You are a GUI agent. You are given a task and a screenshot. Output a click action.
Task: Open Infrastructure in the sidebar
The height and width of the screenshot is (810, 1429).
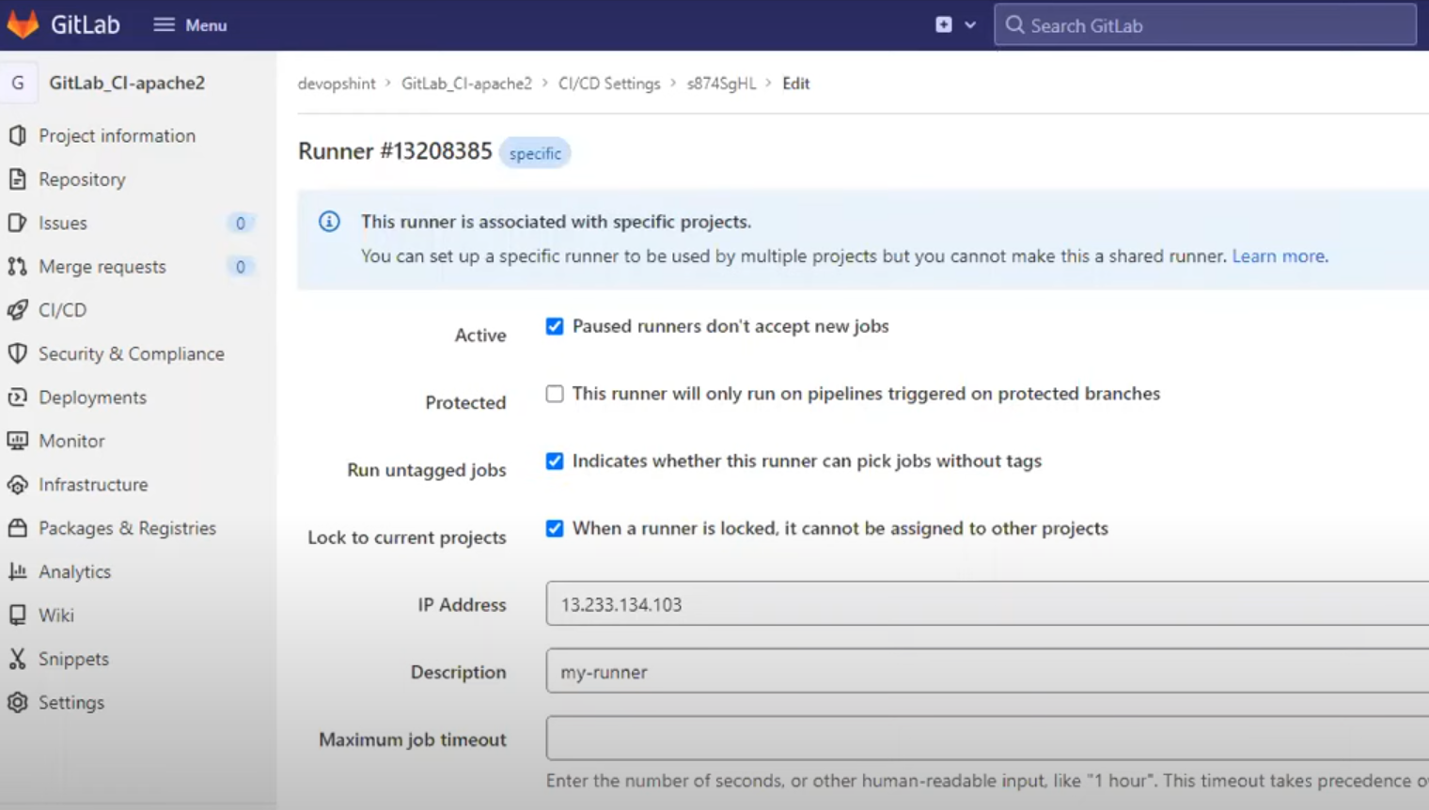click(x=93, y=484)
